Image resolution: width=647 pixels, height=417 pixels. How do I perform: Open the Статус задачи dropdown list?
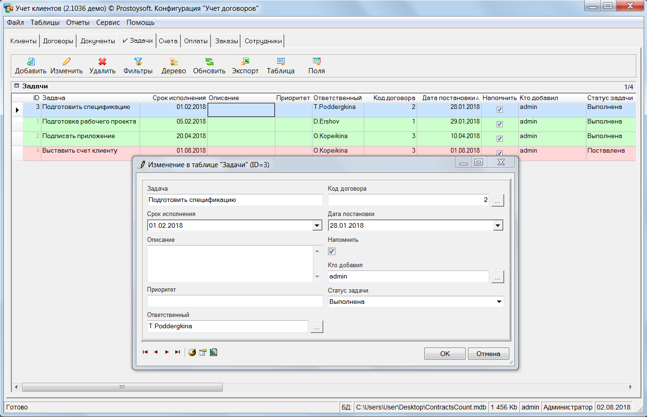click(499, 302)
